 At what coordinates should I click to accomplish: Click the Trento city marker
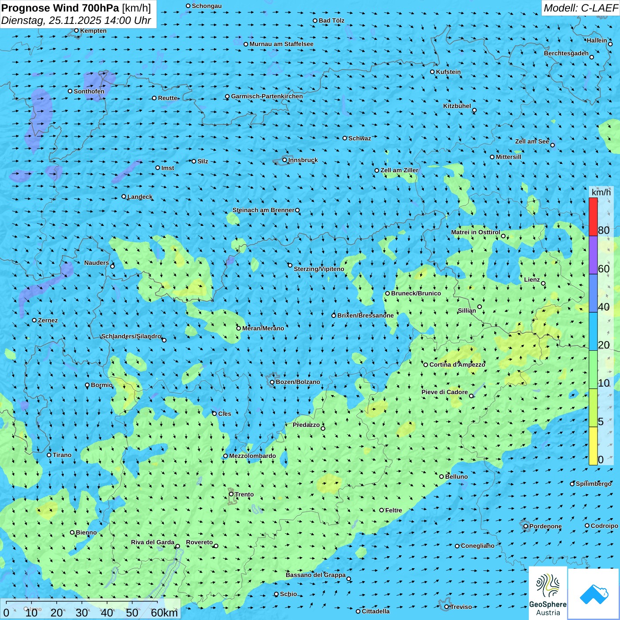pyautogui.click(x=231, y=494)
